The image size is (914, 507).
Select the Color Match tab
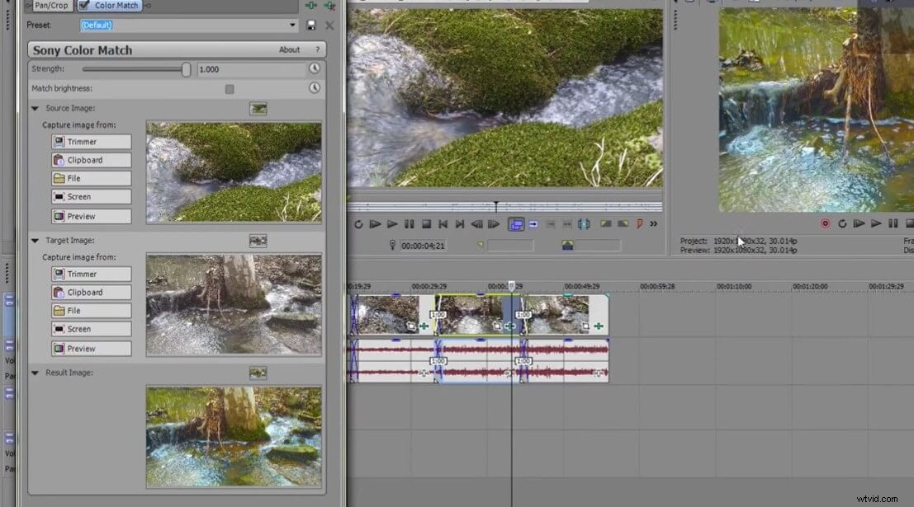tap(116, 5)
